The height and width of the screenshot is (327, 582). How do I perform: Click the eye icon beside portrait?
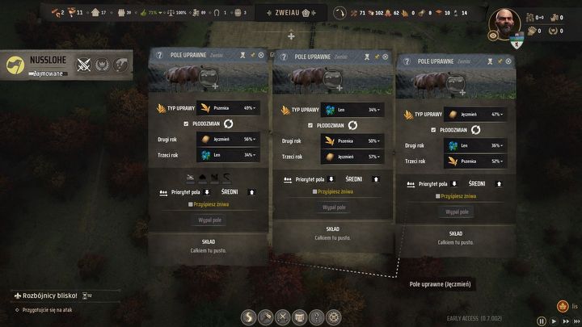tap(493, 36)
